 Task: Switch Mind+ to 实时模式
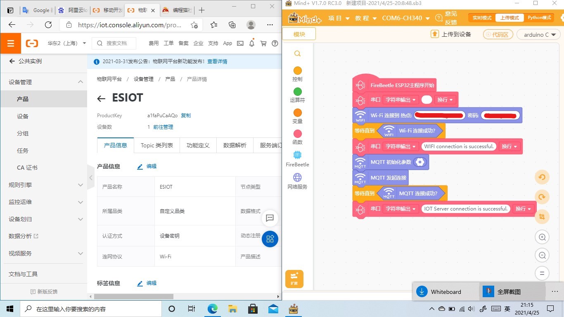[482, 18]
